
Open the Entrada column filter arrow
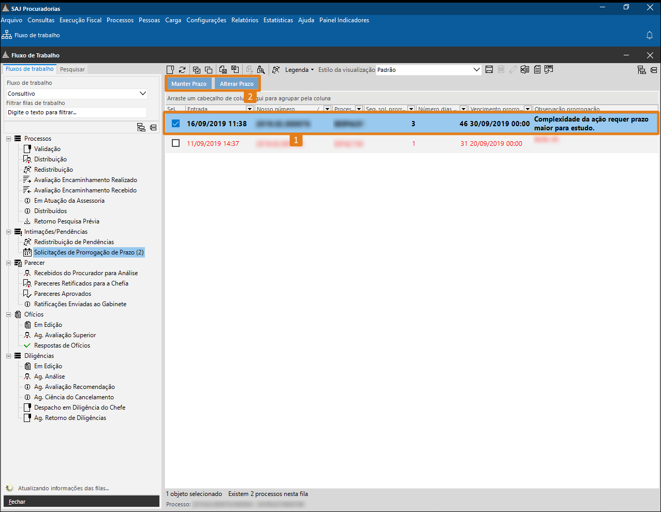pos(249,109)
